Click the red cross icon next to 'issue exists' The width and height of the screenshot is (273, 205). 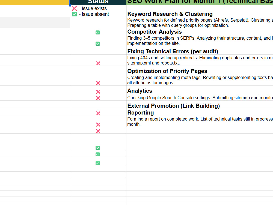74,8
